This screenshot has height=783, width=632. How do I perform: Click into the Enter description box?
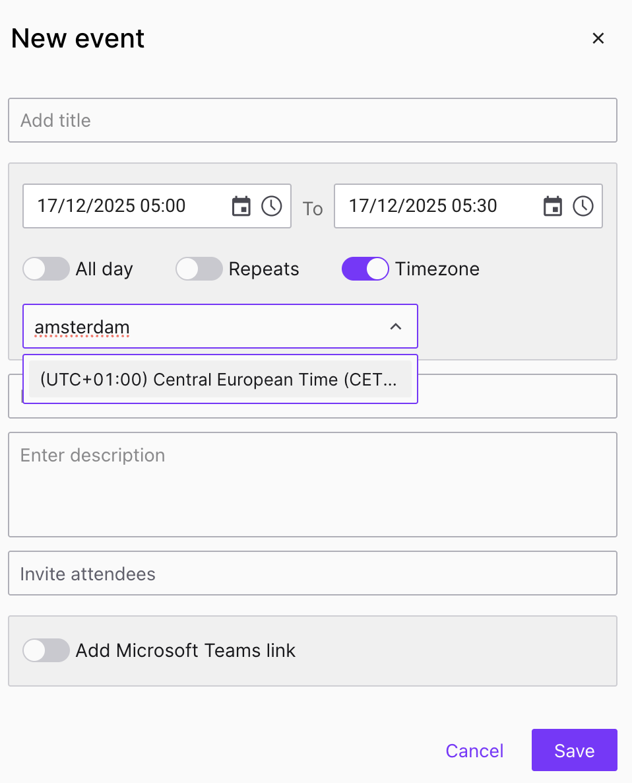[x=313, y=485]
